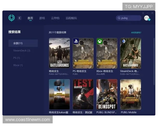Open the 云存档 tab

pyautogui.click(x=55, y=18)
